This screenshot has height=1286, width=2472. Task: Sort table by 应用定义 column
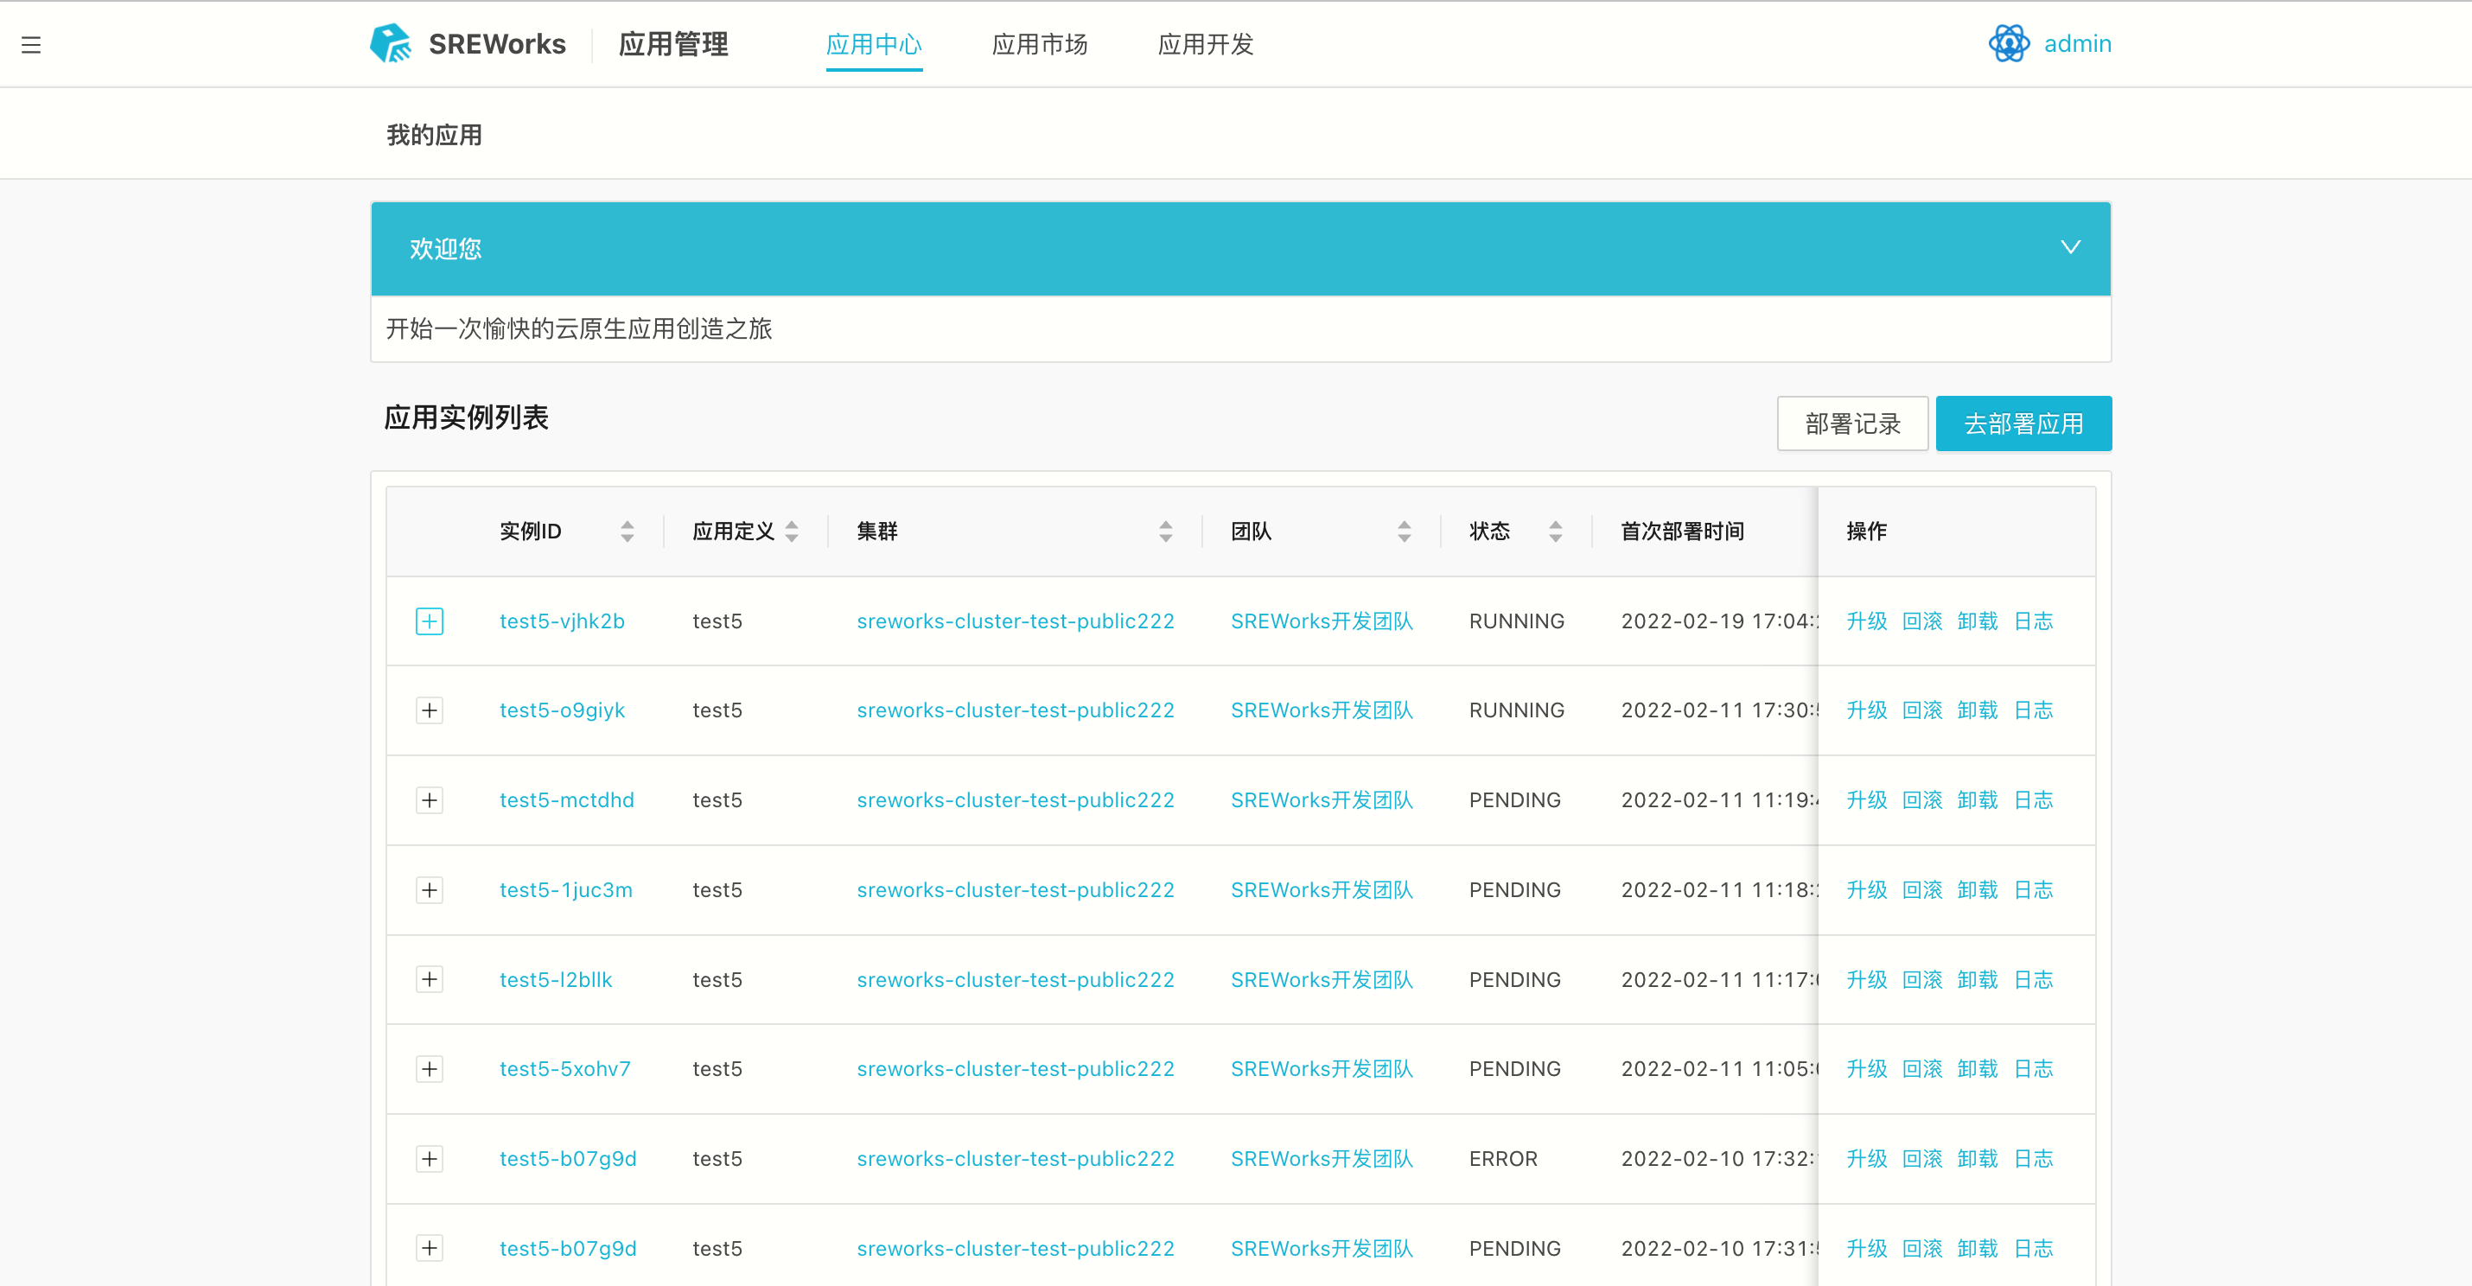point(792,531)
